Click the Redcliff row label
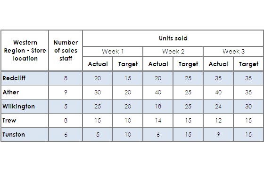Viewport: 264px width, 169px height. tap(25, 78)
